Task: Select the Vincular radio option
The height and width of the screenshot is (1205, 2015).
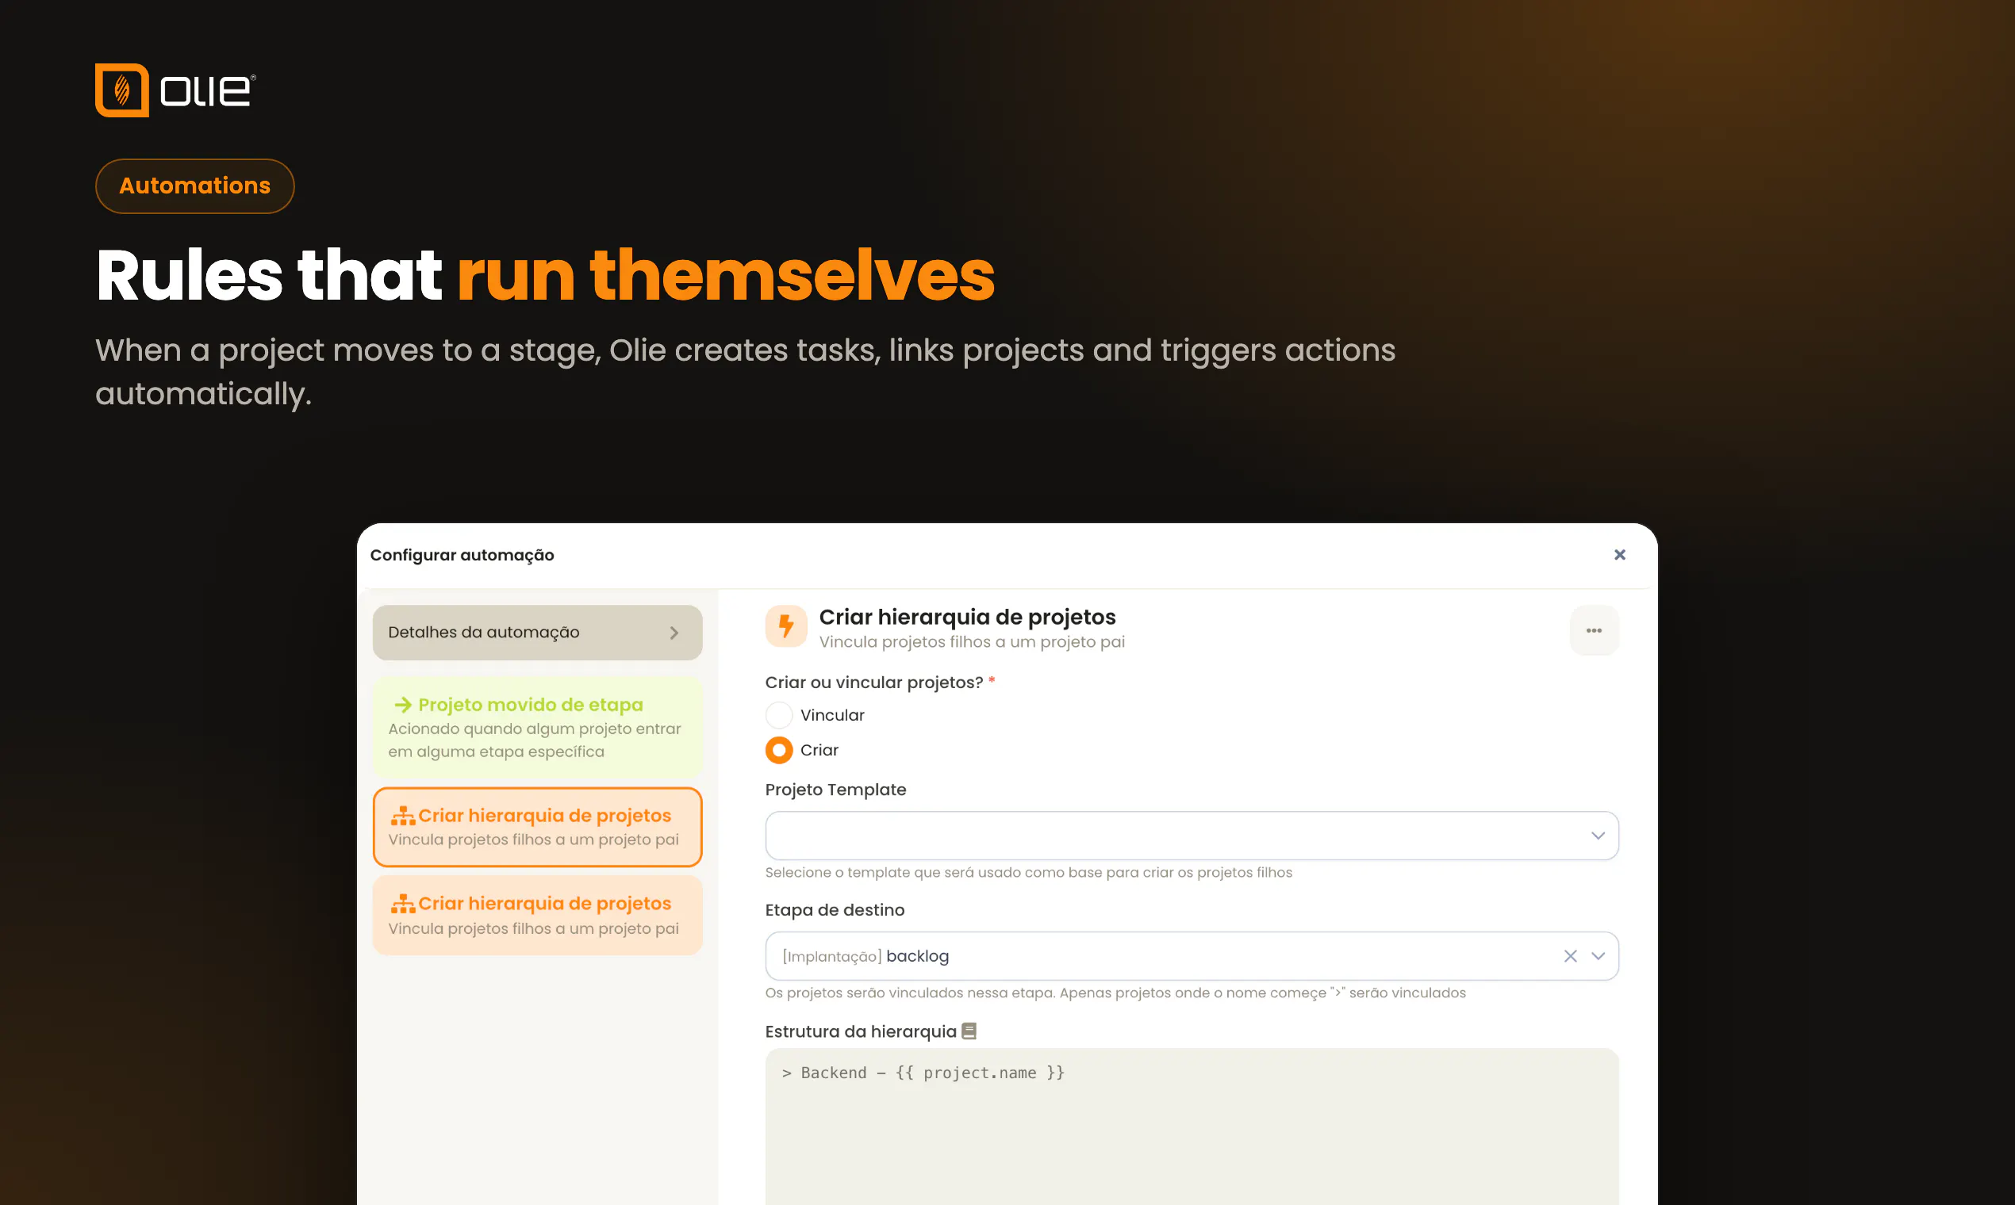Action: tap(778, 715)
